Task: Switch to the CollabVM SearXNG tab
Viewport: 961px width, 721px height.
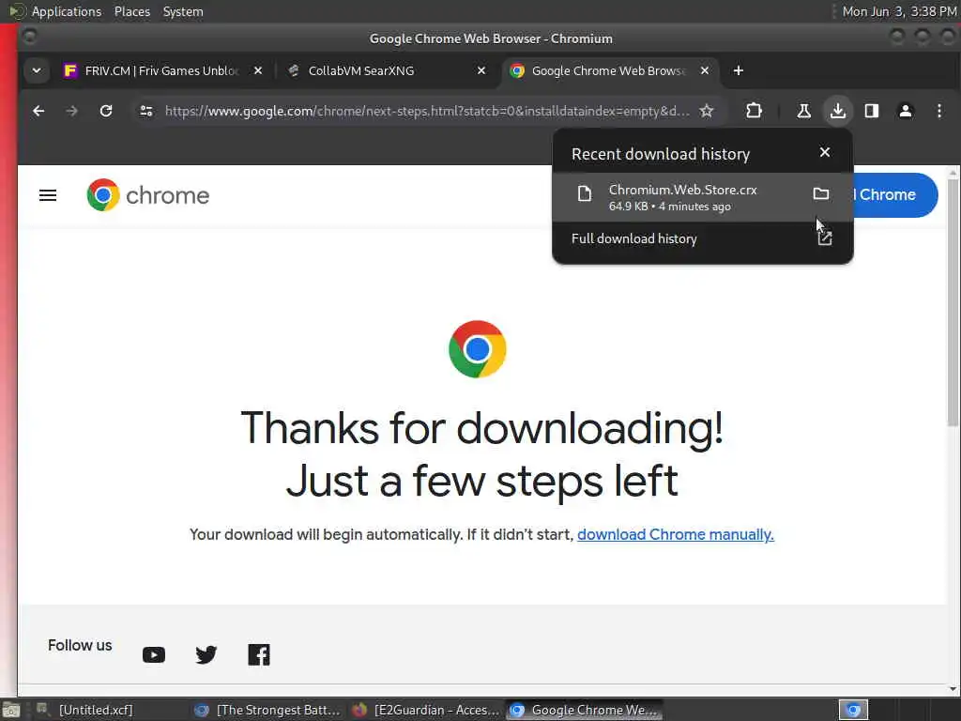Action: pos(388,71)
